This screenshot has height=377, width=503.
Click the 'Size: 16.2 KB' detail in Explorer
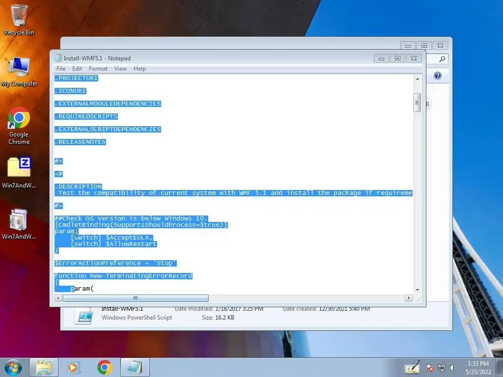tap(218, 318)
